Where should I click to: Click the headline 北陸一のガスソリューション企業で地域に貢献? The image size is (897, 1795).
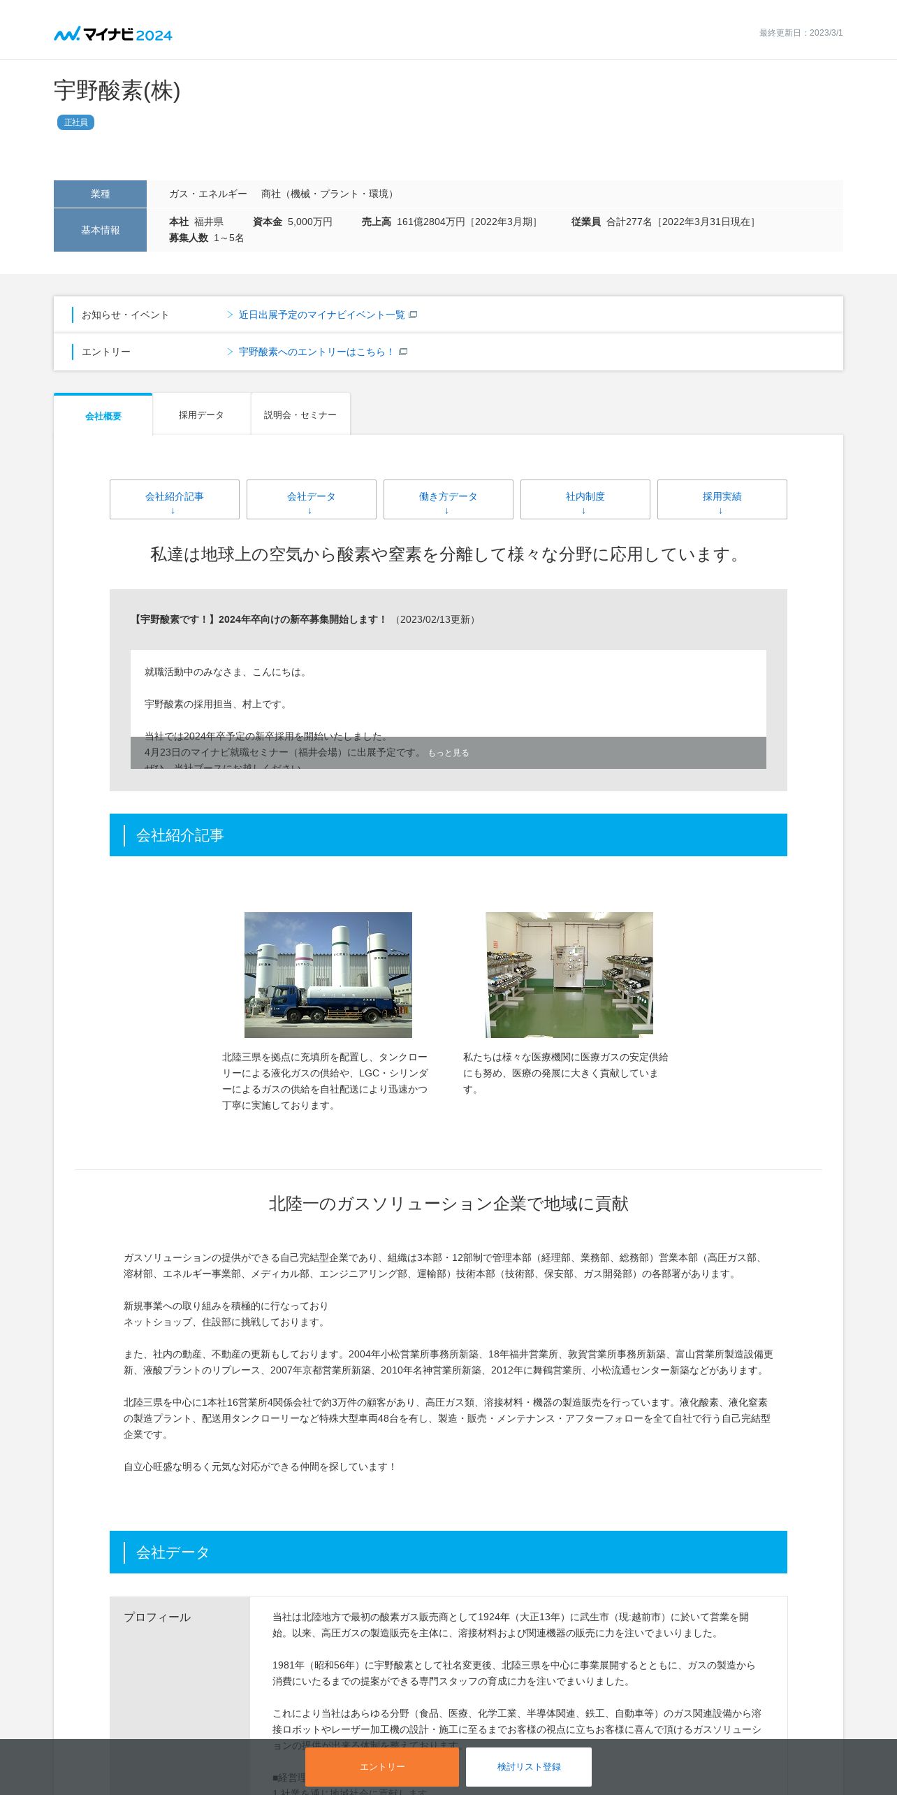tap(449, 1203)
